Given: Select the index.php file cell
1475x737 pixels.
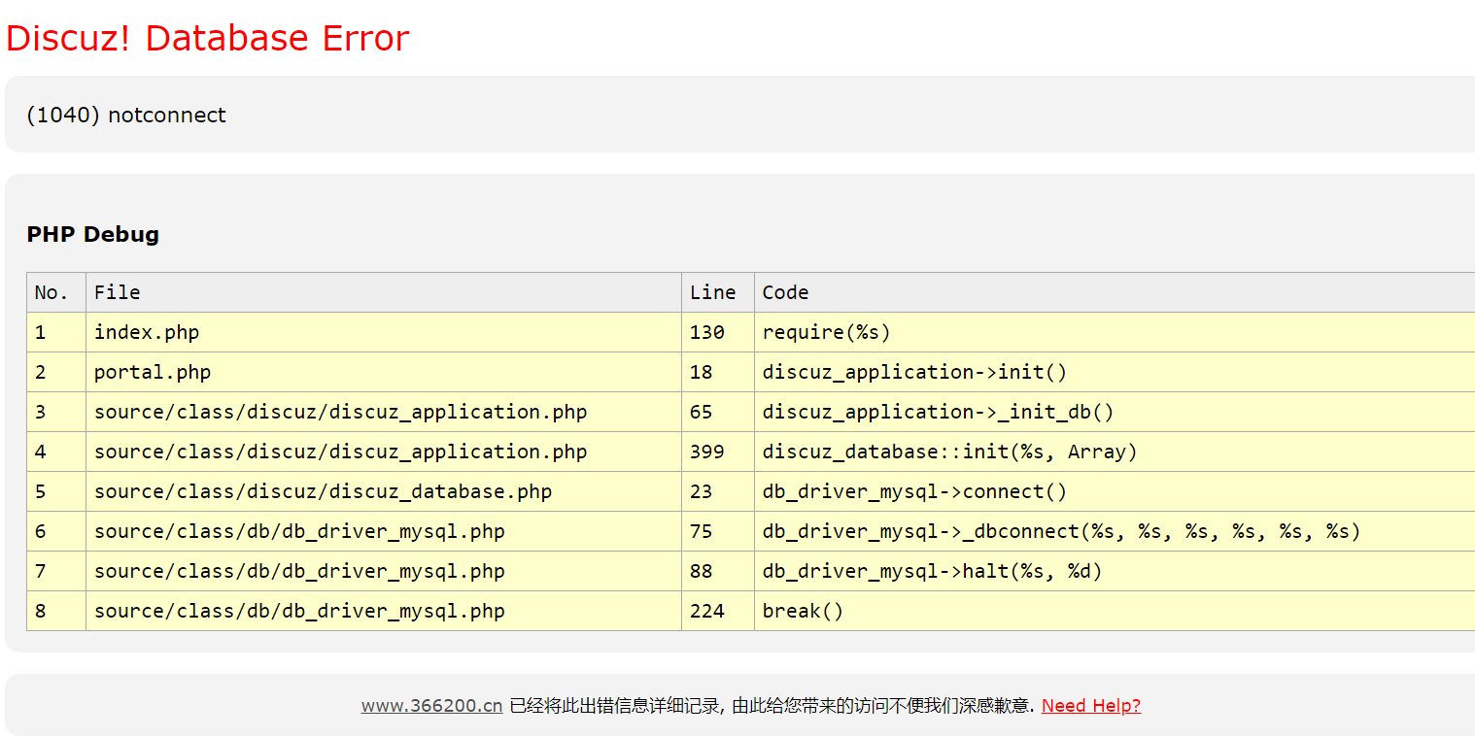Looking at the screenshot, I should (x=147, y=332).
